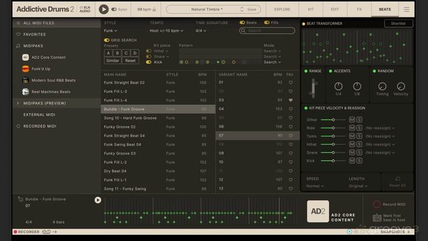This screenshot has height=241, width=428.
Task: Open the Tempo Host +/-10 bpm dropdown
Action: [167, 31]
